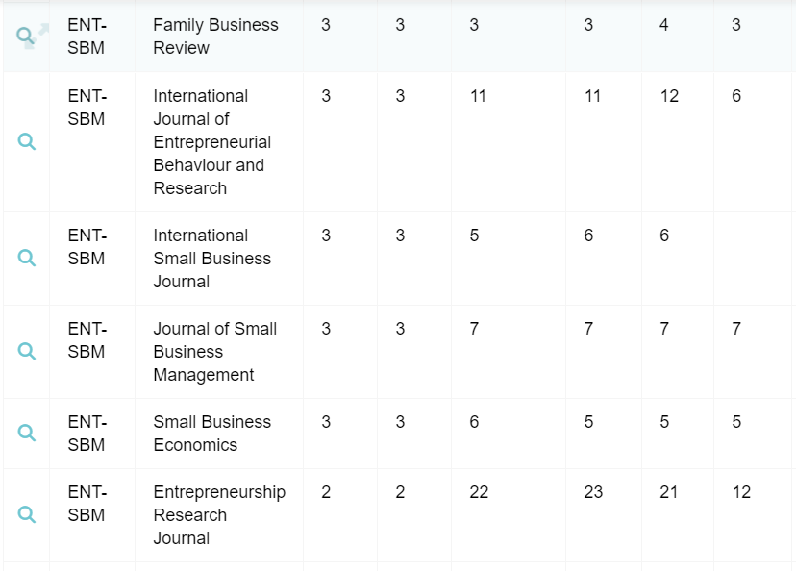Open Entrepreneurship Research Journal details via magnifier

pyautogui.click(x=27, y=515)
